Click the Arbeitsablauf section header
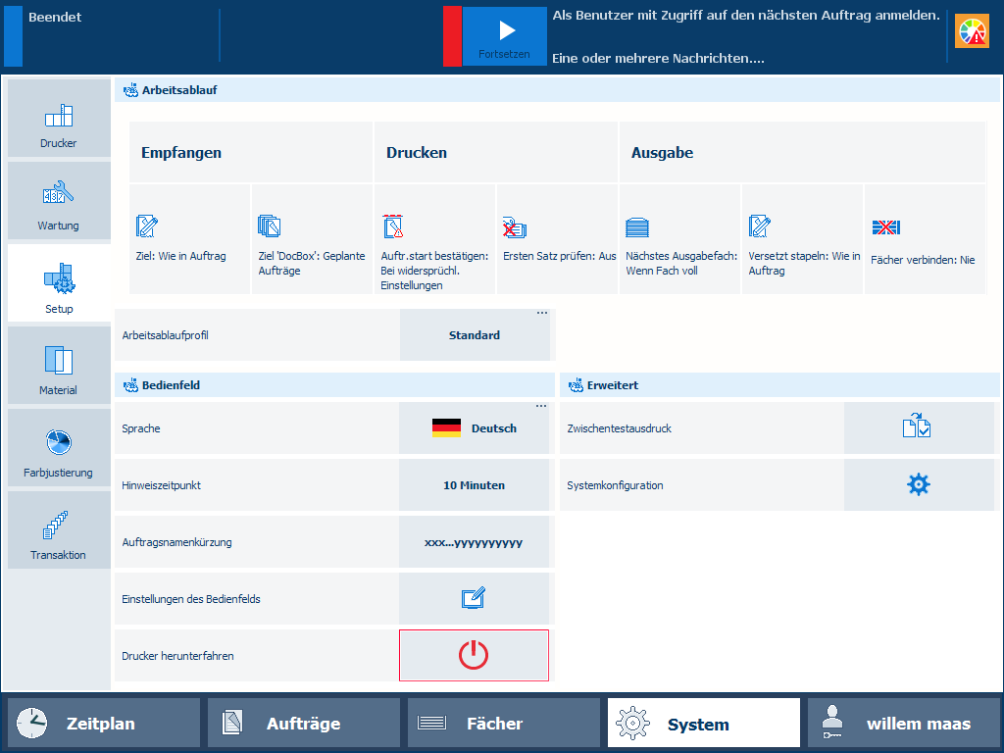 click(x=557, y=90)
